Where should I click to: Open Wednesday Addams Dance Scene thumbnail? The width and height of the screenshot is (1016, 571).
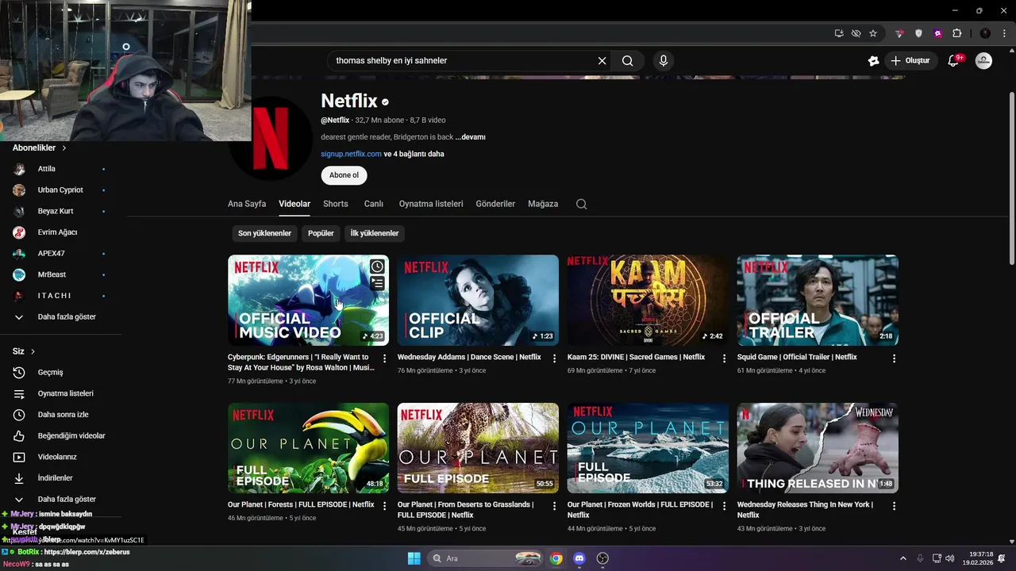tap(478, 300)
